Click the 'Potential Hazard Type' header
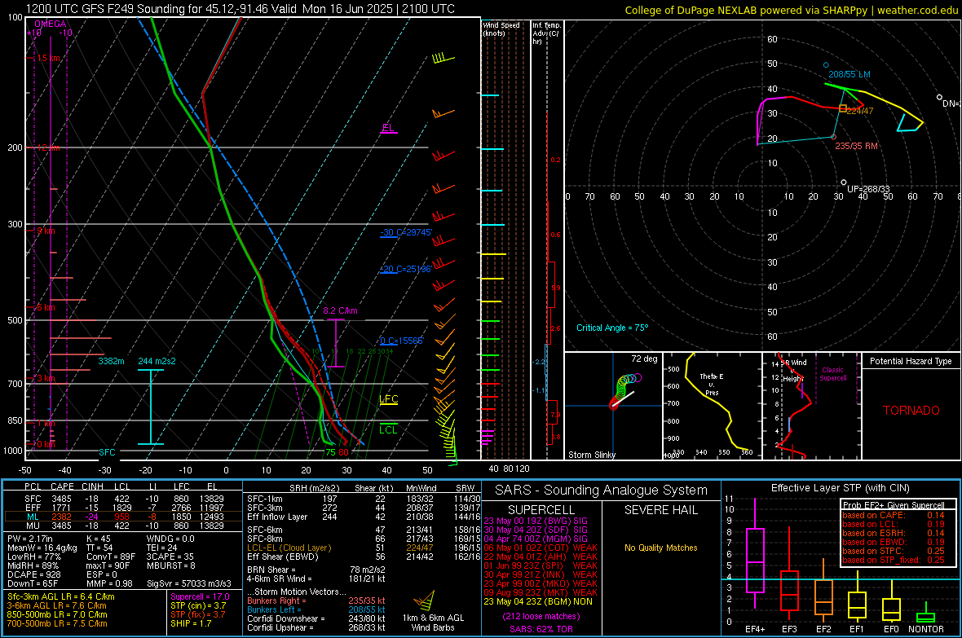The width and height of the screenshot is (962, 638). click(x=911, y=361)
